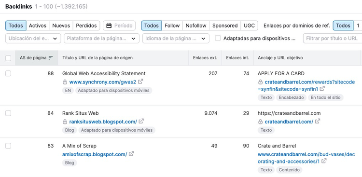Open Plataforma de la página dropdown
Image resolution: width=362 pixels, height=177 pixels.
(101, 38)
